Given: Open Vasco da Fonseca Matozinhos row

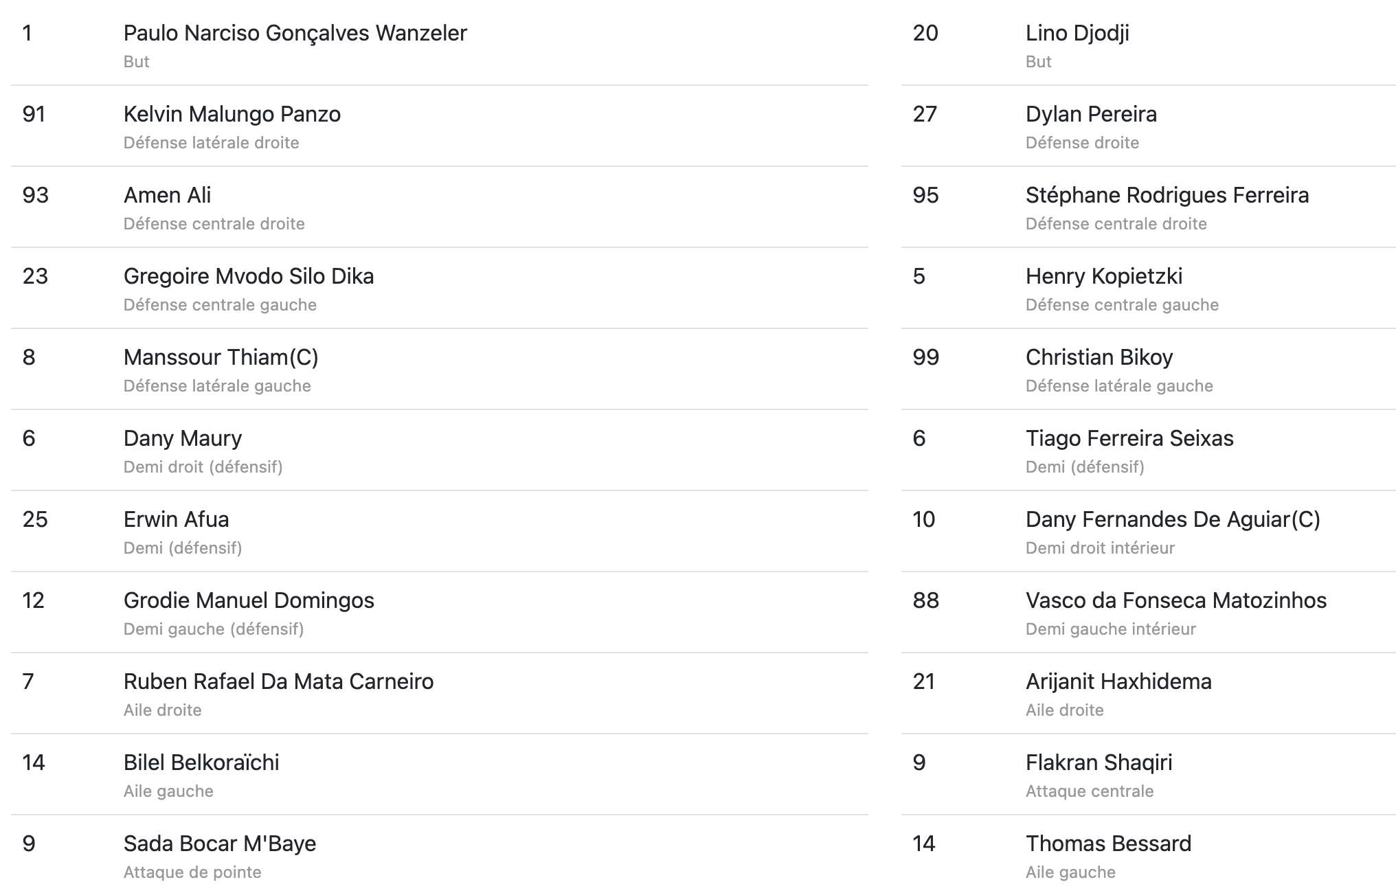Looking at the screenshot, I should (x=1149, y=613).
